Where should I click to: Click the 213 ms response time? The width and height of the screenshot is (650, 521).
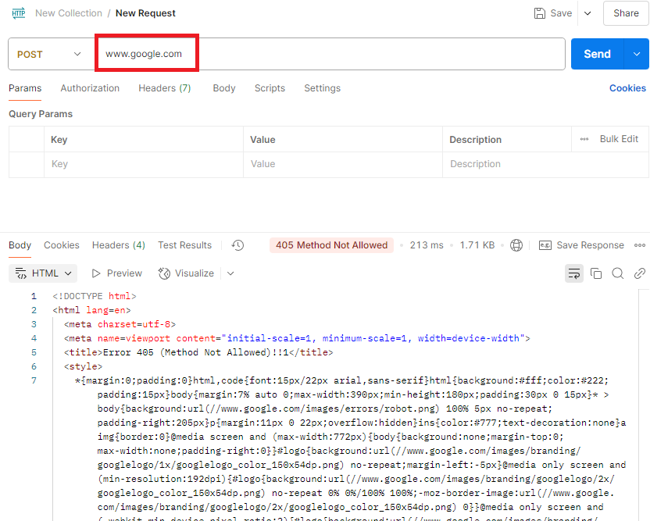click(x=427, y=245)
